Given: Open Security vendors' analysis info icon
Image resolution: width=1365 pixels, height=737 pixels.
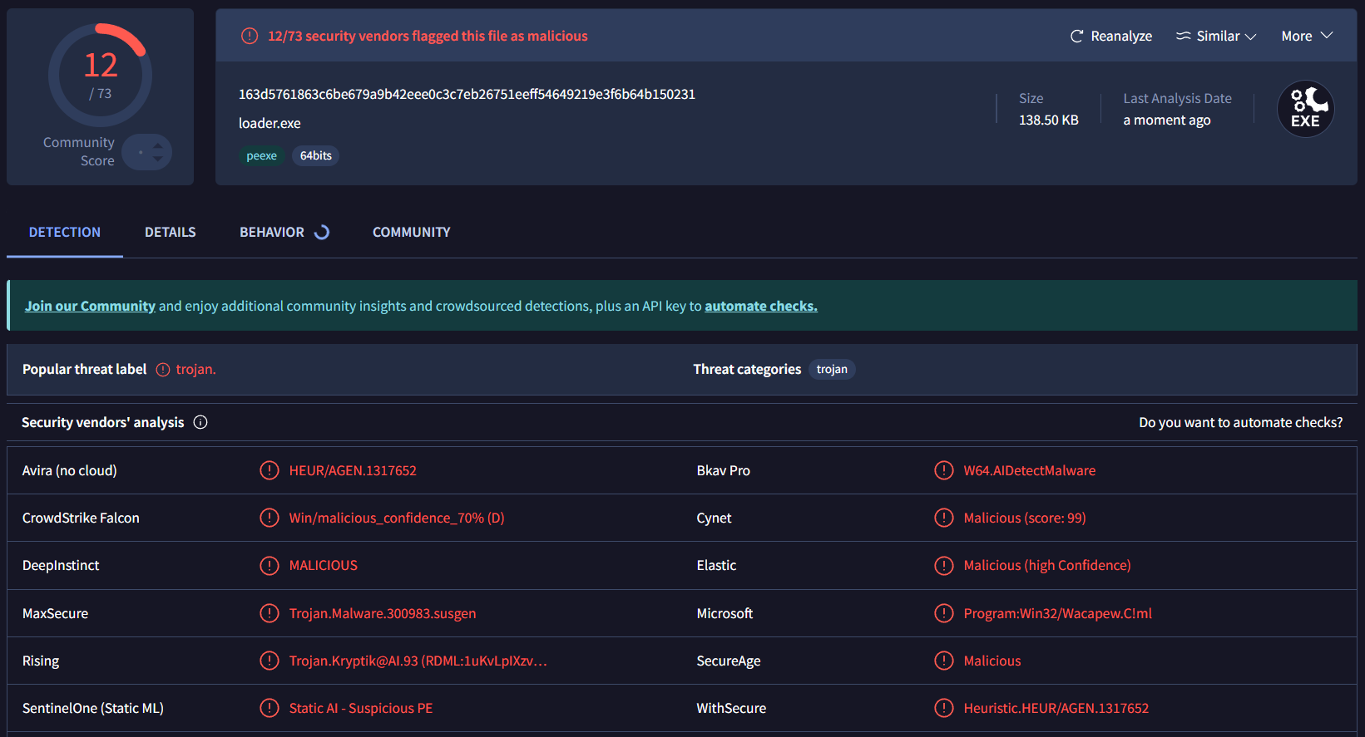Looking at the screenshot, I should coord(200,422).
